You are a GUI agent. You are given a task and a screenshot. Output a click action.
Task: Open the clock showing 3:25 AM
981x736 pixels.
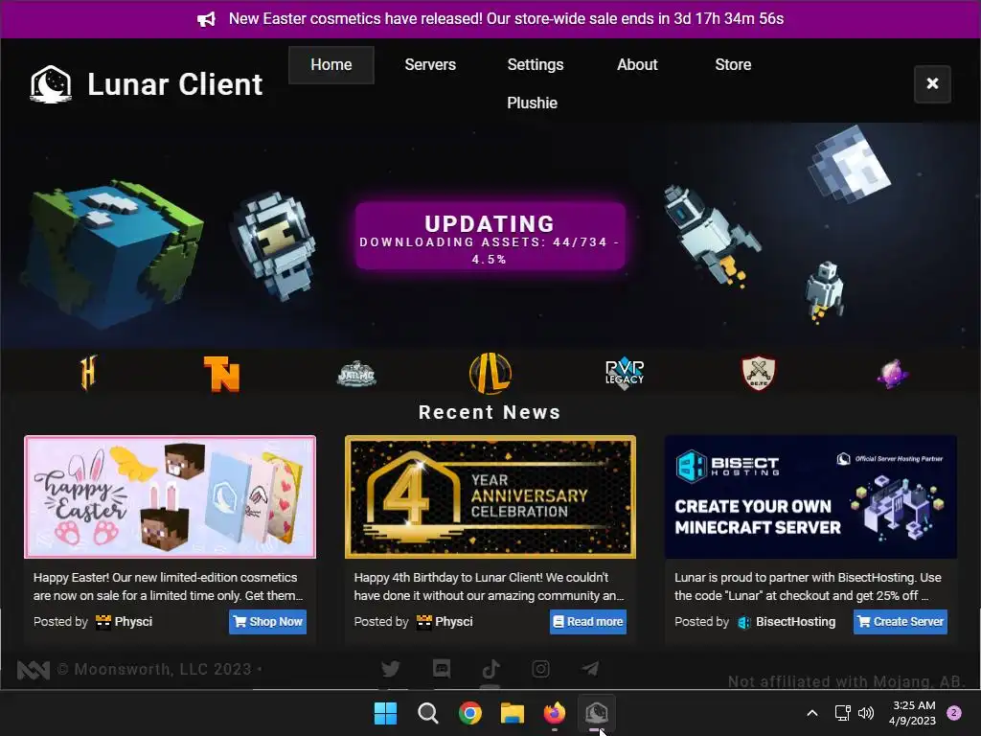tap(912, 713)
